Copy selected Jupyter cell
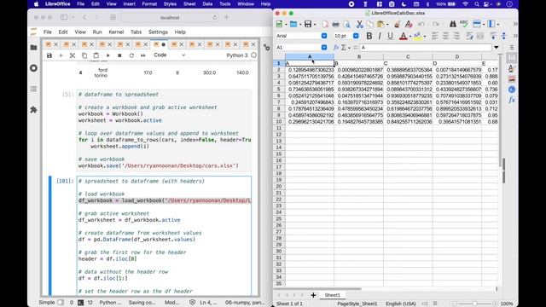546x307 pixels. pyautogui.click(x=84, y=55)
